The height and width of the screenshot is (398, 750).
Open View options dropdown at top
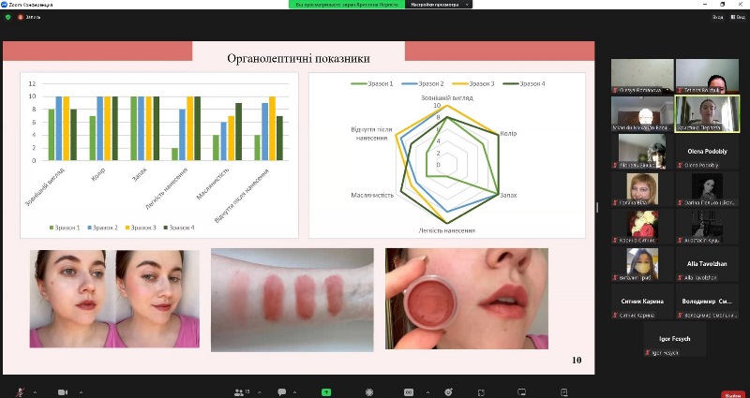coord(438,5)
